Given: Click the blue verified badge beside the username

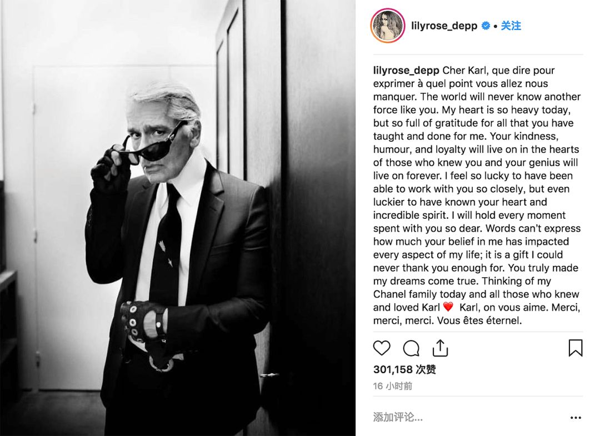Looking at the screenshot, I should 486,26.
